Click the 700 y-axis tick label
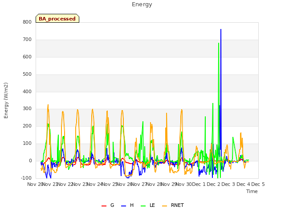Viewport: 285px width, 214px height. [x=27, y=40]
